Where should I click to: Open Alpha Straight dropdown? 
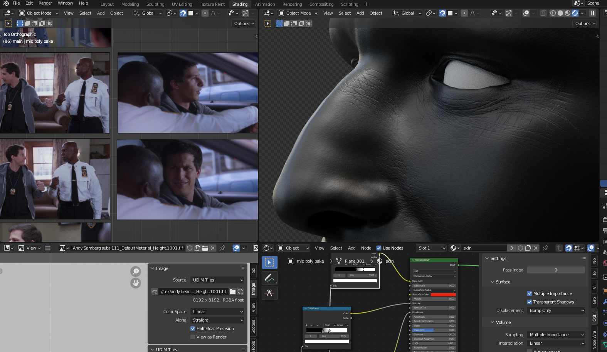pyautogui.click(x=217, y=320)
